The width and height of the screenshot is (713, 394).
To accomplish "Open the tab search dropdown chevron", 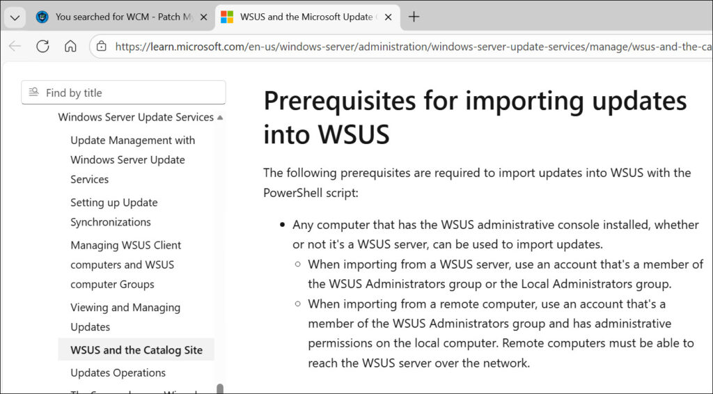I will pyautogui.click(x=14, y=17).
